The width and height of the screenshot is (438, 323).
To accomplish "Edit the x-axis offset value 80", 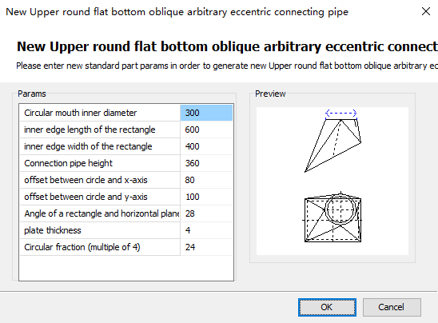I will pos(206,180).
